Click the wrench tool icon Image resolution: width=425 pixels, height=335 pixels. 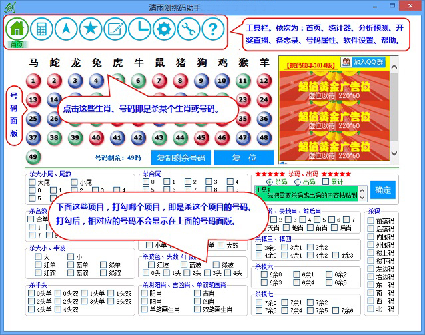187,29
